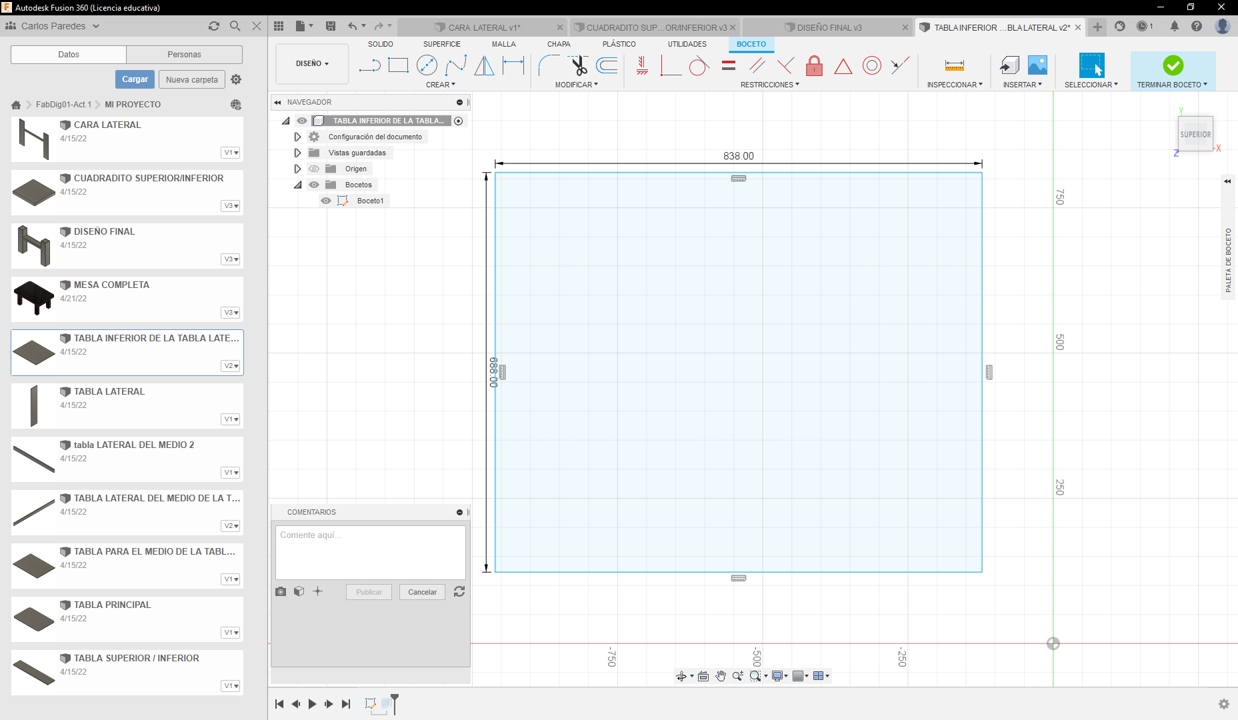Image resolution: width=1238 pixels, height=720 pixels.
Task: Switch to the SUPERFICIE ribbon tab
Action: [x=442, y=44]
